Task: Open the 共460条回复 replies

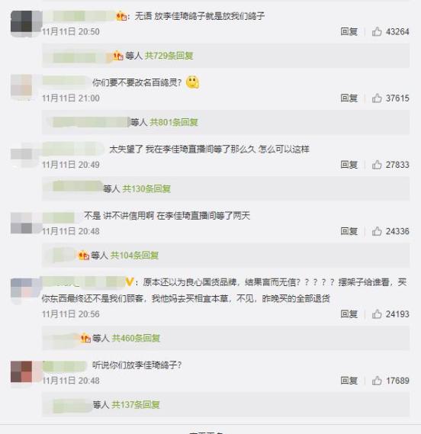Action: click(136, 338)
